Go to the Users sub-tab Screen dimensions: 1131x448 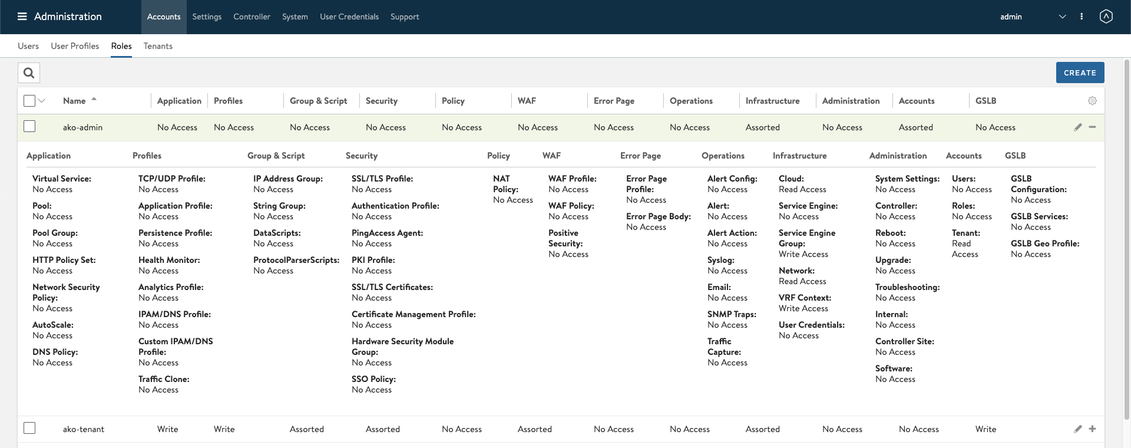click(x=28, y=46)
